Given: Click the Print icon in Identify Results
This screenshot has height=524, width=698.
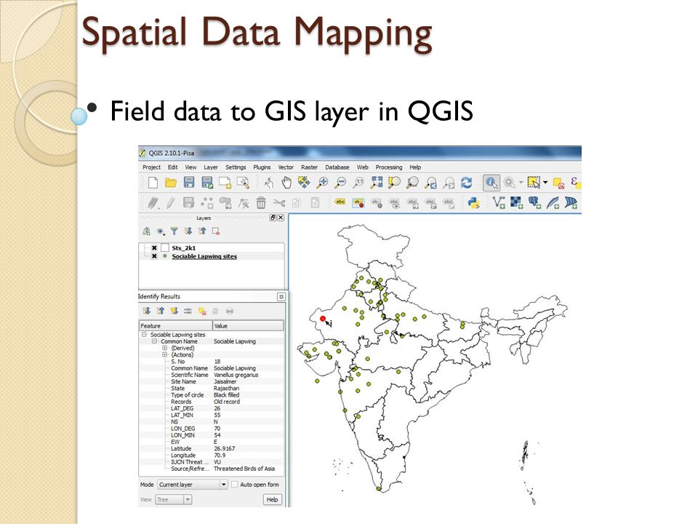Looking at the screenshot, I should (230, 311).
